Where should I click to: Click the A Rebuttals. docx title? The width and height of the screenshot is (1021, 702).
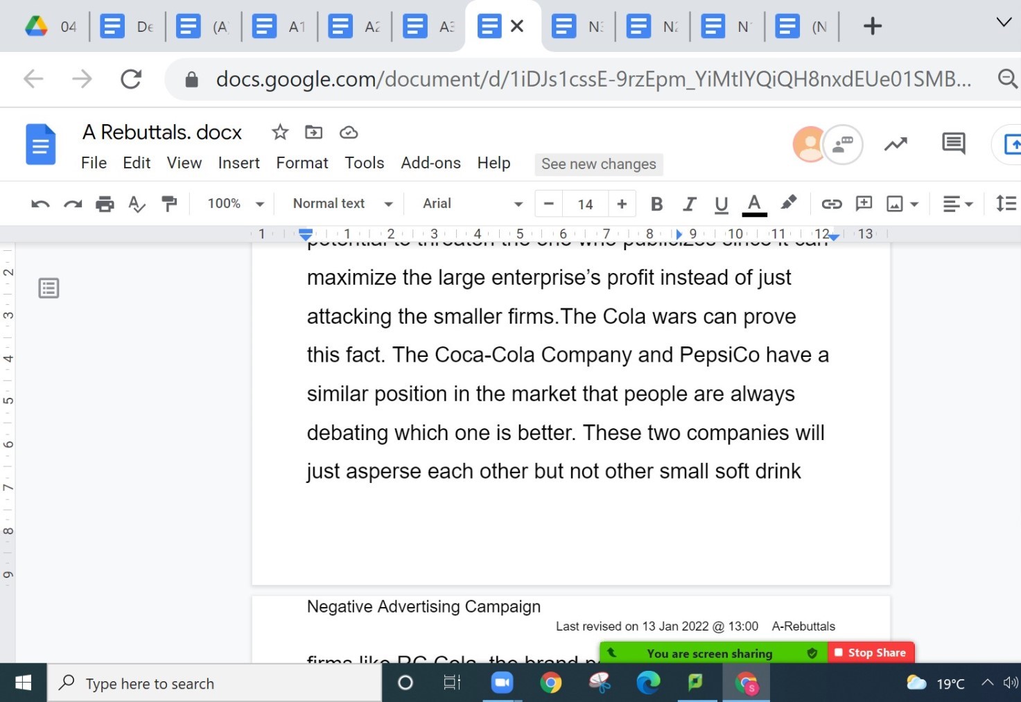(162, 132)
